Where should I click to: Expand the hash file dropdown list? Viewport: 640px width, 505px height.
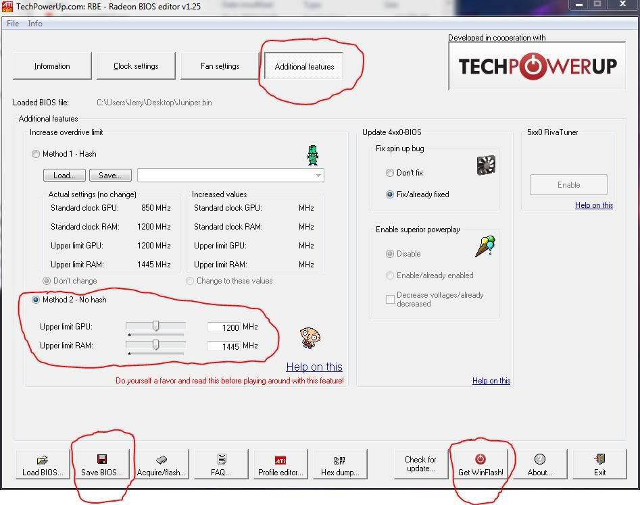pos(318,176)
